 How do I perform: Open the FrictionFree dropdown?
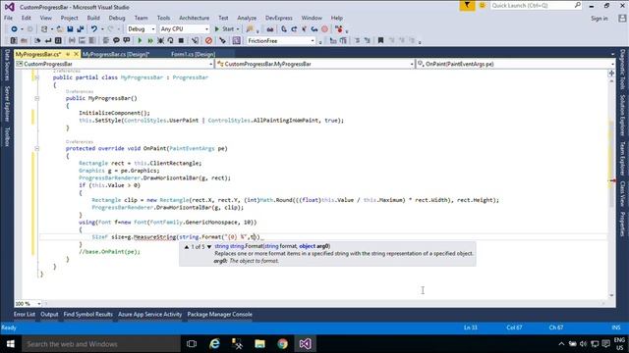[280, 41]
